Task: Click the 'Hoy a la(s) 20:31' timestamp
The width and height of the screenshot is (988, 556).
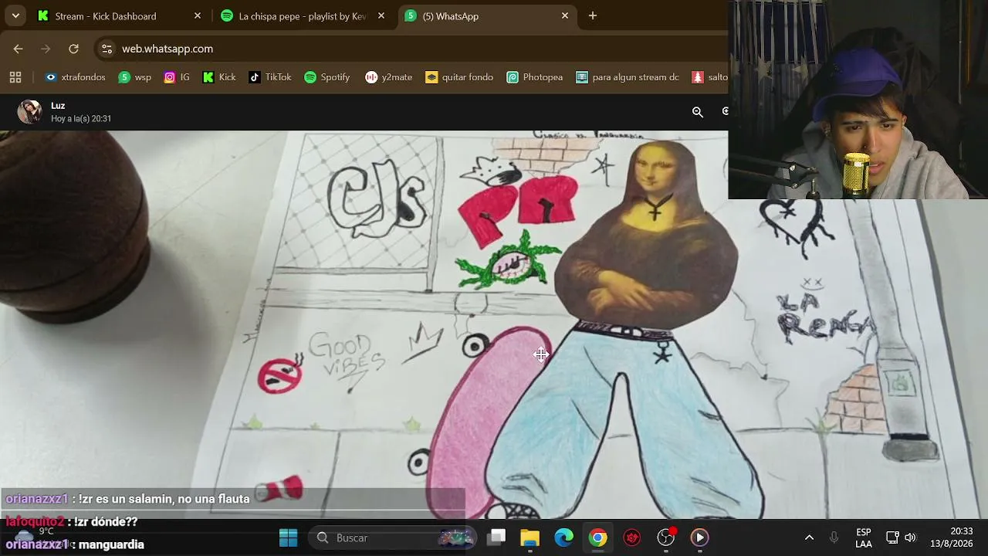Action: [81, 119]
